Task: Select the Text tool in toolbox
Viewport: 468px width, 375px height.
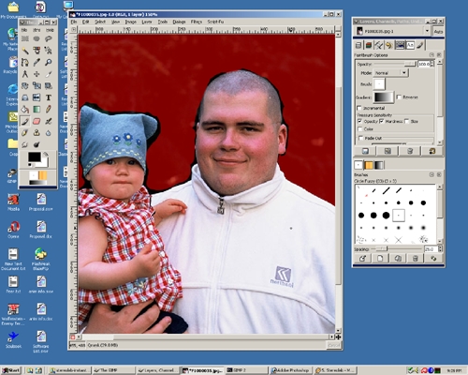Action: click(x=49, y=97)
